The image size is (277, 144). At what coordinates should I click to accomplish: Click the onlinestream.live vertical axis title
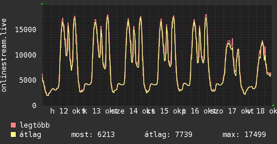(4, 55)
